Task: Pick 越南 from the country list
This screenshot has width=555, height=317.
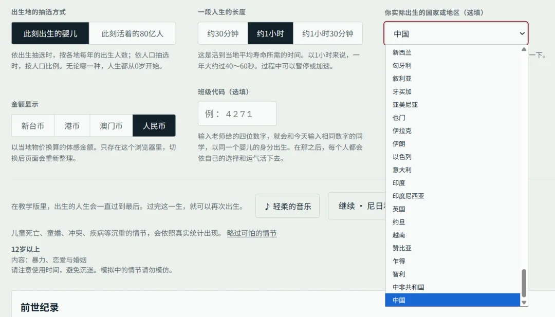Action: 453,235
